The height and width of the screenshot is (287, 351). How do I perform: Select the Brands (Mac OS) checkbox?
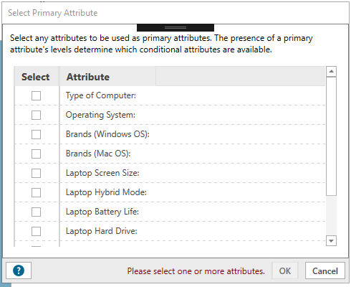click(36, 154)
